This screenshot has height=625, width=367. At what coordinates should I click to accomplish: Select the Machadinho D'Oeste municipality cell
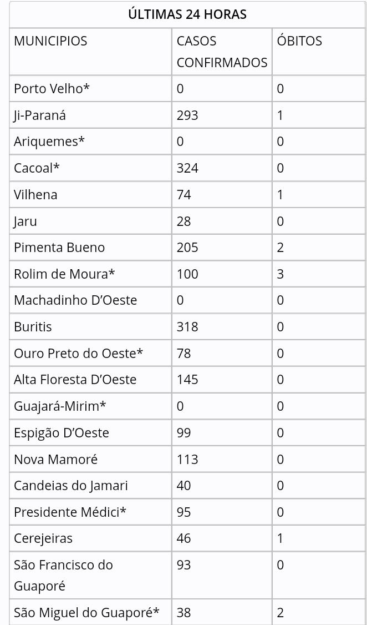[x=75, y=300]
